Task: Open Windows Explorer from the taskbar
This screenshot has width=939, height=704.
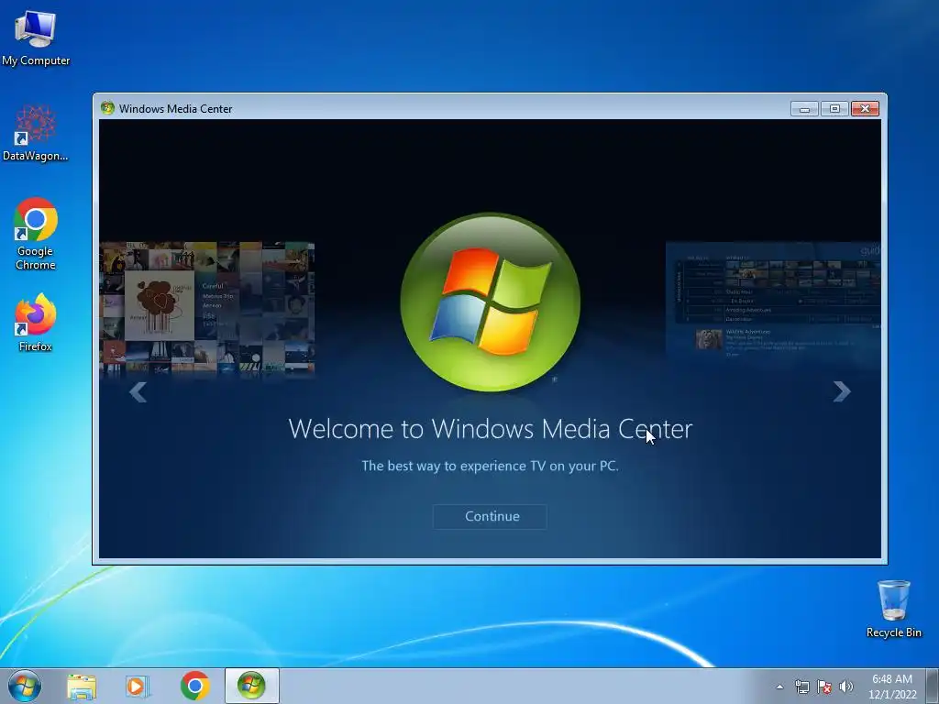Action: pos(82,687)
